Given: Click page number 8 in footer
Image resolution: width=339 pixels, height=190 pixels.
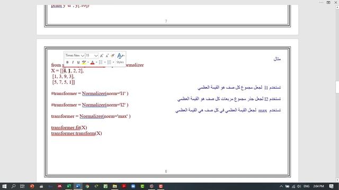Looking at the screenshot, I should [166, 172].
